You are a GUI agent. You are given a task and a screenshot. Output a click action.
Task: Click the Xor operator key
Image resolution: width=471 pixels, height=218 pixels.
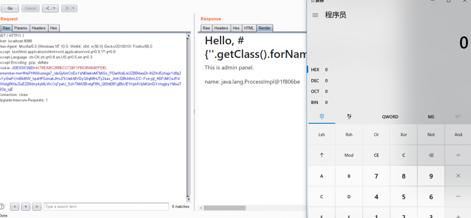tap(404, 135)
